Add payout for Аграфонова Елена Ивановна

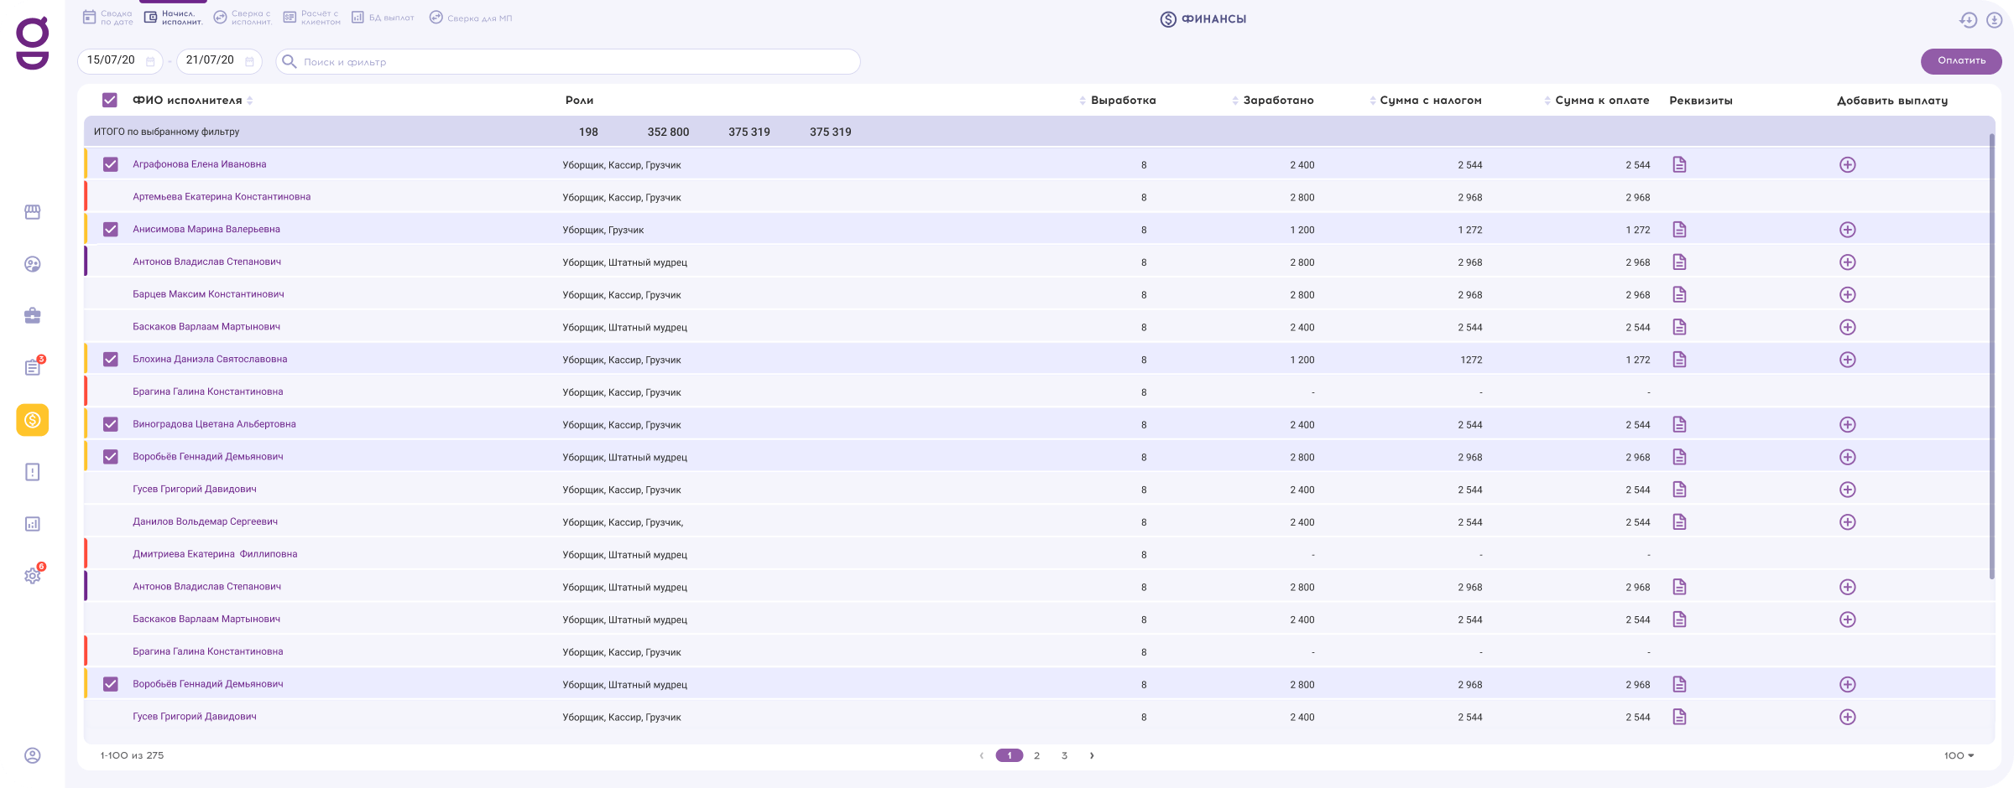coord(1847,165)
